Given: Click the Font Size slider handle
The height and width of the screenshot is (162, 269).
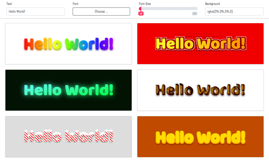Looking at the screenshot, I should pyautogui.click(x=140, y=9).
